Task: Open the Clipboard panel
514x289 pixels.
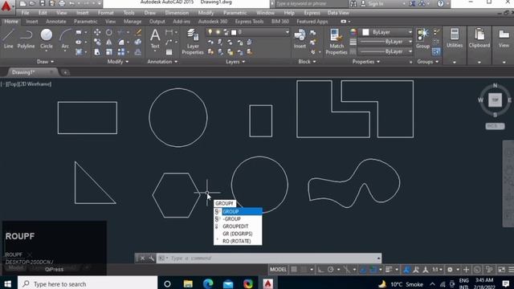Action: pyautogui.click(x=479, y=39)
